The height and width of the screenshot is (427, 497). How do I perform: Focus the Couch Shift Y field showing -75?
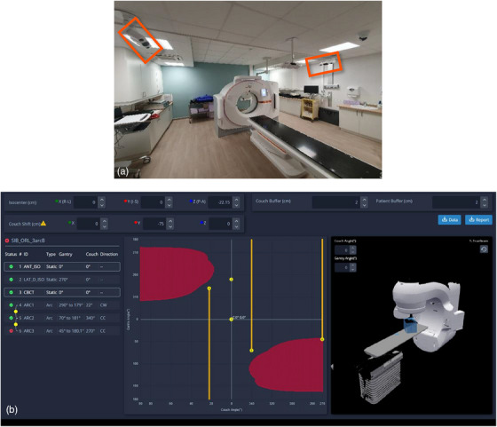(154, 224)
